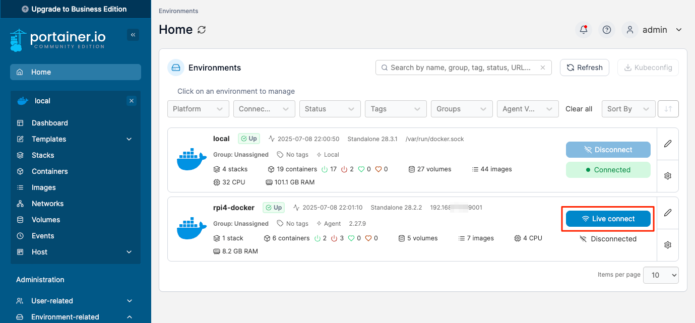Click the local environment name
The width and height of the screenshot is (695, 323).
221,139
